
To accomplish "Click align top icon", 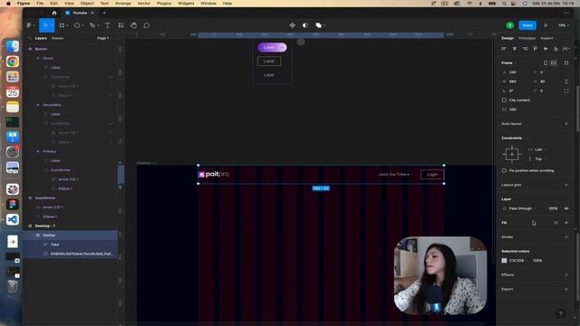I will click(536, 48).
